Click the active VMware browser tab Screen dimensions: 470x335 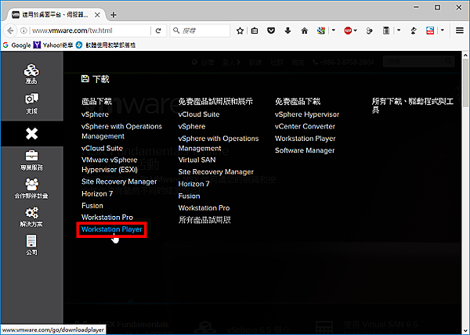pos(56,15)
